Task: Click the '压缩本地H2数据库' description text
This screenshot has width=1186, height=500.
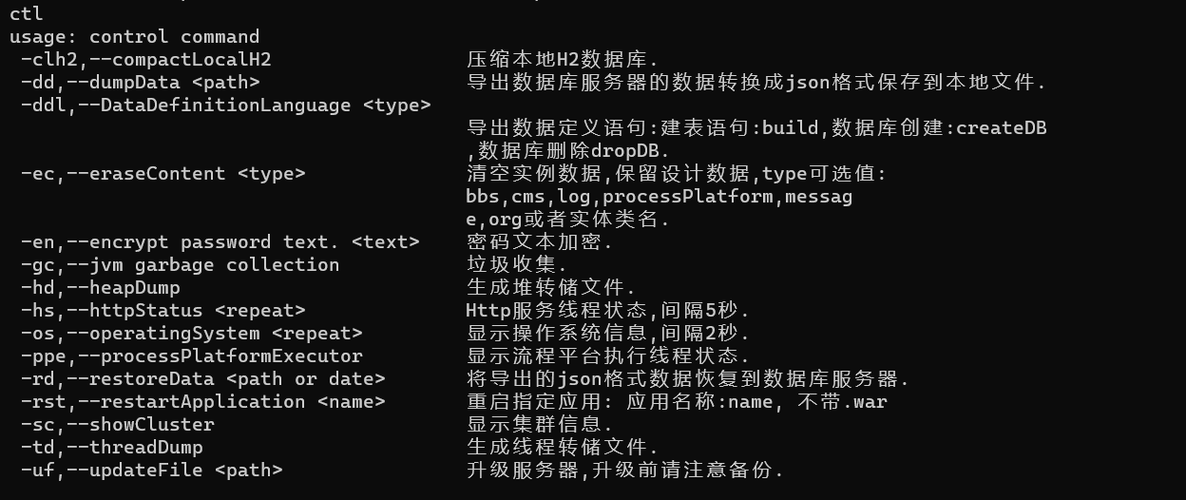Action: 563,60
